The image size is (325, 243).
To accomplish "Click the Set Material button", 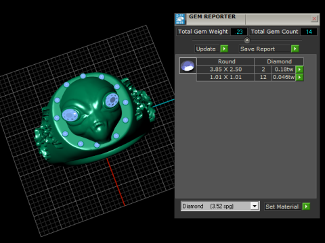I will coord(282,207).
